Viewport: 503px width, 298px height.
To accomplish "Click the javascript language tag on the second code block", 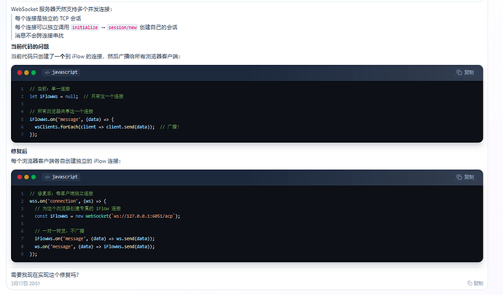I will click(x=61, y=177).
